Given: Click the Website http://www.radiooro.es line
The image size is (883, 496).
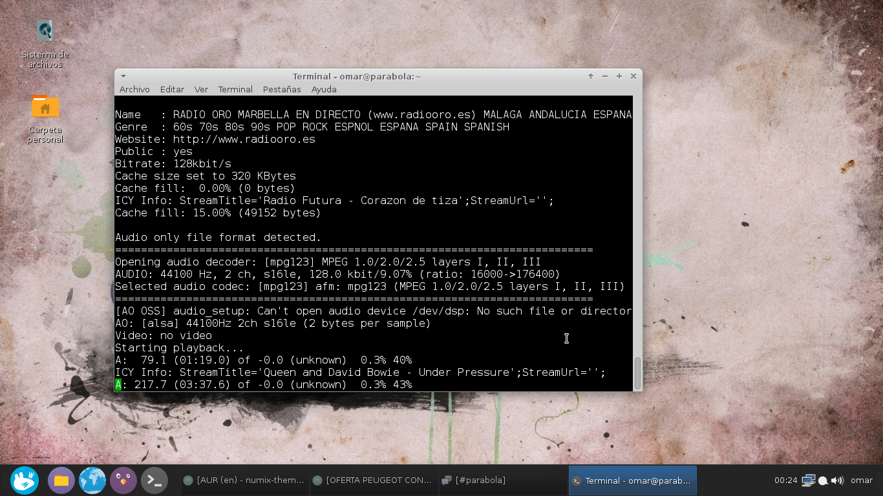Looking at the screenshot, I should (x=215, y=139).
